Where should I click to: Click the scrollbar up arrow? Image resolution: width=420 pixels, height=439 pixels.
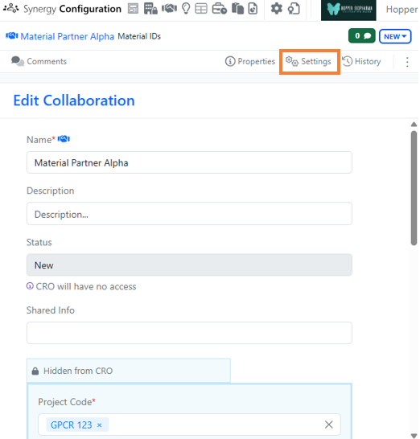[414, 125]
